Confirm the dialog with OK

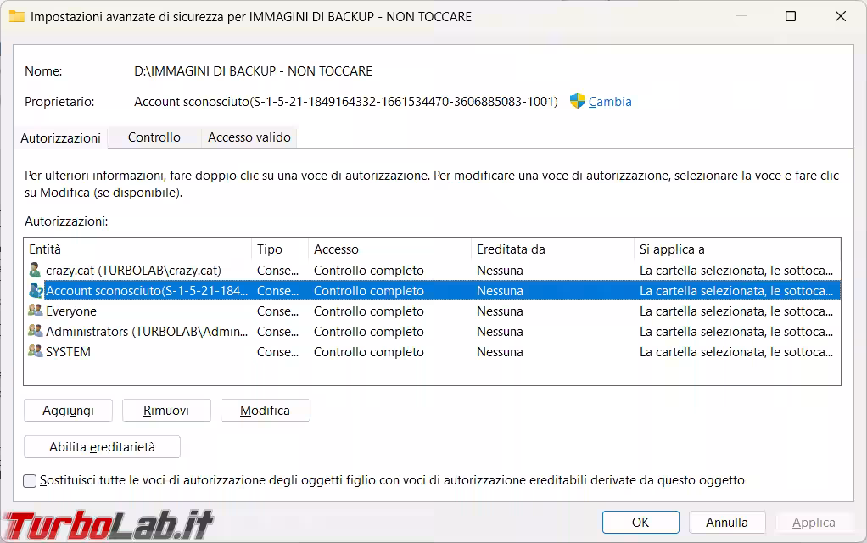640,523
